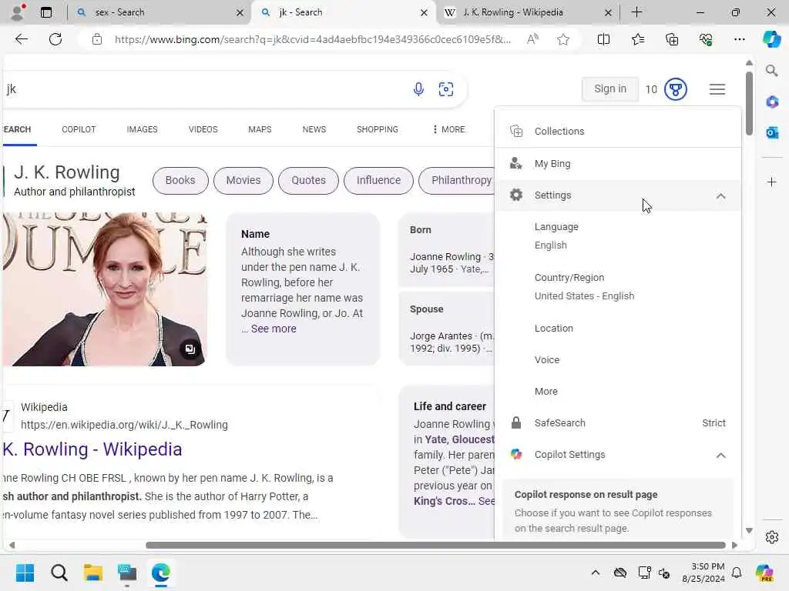Screen dimensions: 789x591
Task: Click the Influence chip
Action: click(x=378, y=180)
